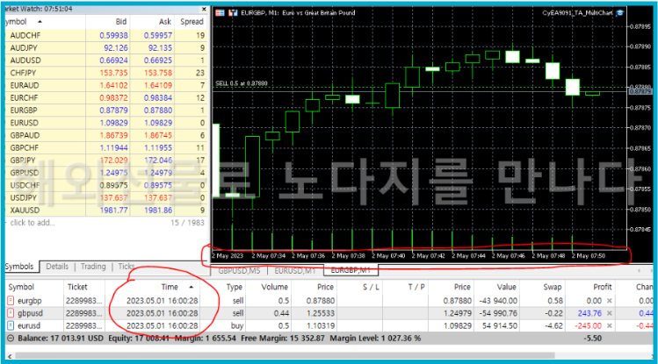This screenshot has height=364, width=658.
Task: Switch to the Trading tab
Action: click(x=93, y=267)
